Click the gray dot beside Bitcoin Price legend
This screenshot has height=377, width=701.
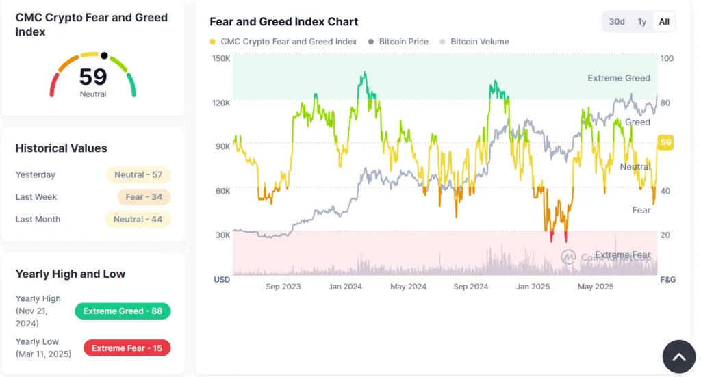pos(372,42)
